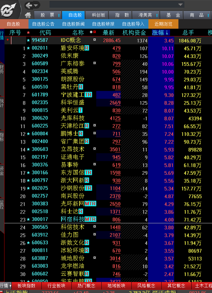Image resolution: width=212 pixels, height=293 pixels.
Task: Open 行业板块 at the bottom
Action: click(x=56, y=286)
